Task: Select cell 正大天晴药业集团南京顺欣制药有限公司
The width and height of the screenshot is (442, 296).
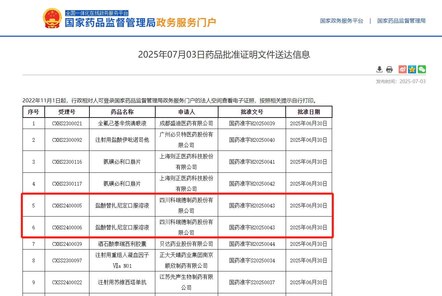Action: click(x=187, y=260)
